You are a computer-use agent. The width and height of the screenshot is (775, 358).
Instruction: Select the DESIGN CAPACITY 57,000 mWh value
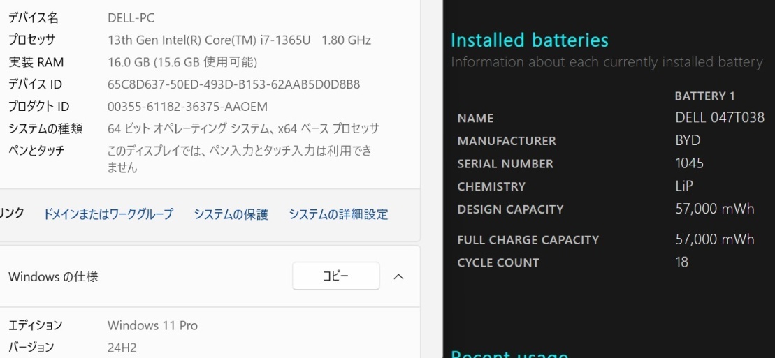(715, 209)
